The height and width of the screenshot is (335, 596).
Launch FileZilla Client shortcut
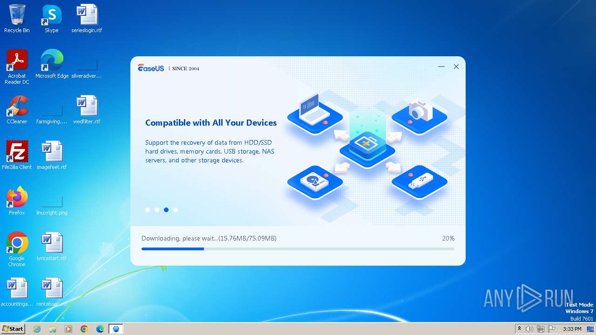click(17, 155)
